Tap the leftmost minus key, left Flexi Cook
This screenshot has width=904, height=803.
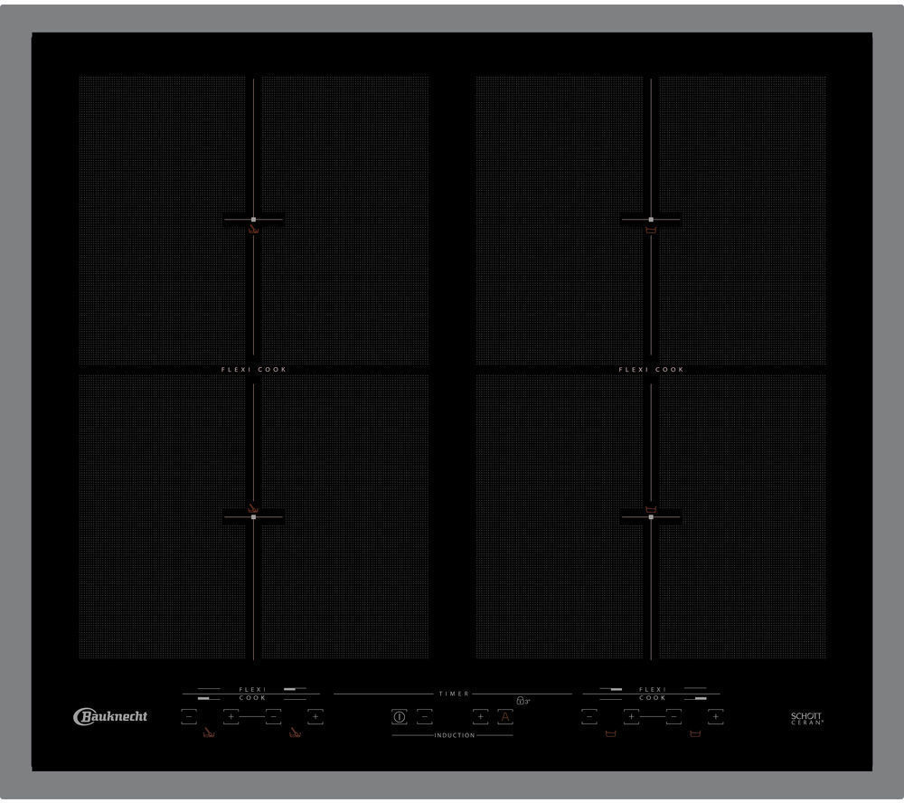[189, 716]
